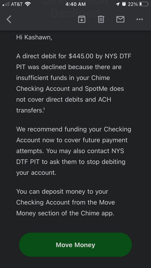Tap the battery icon in status bar
The image size is (151, 268).
[x=144, y=4]
